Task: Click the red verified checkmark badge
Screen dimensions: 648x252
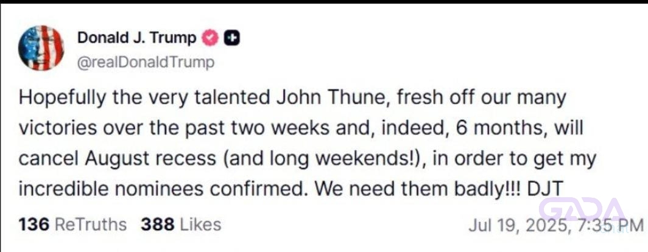Action: pos(210,38)
